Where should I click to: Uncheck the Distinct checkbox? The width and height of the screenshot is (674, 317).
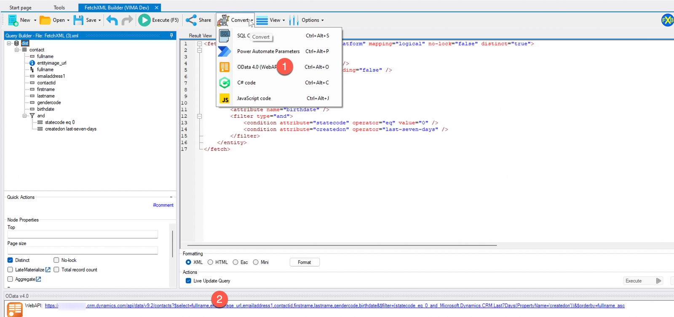tap(10, 260)
